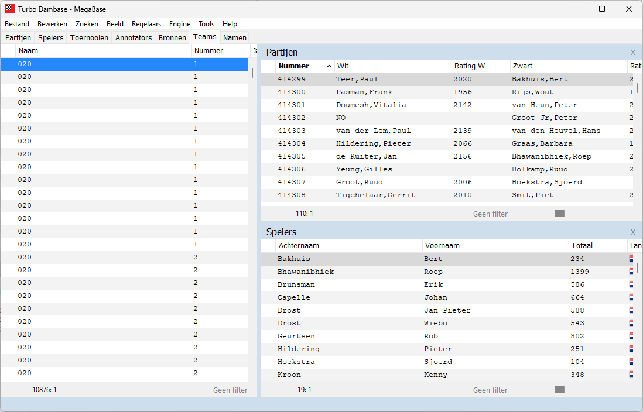Switch to the Partijen tab
Image resolution: width=643 pixels, height=412 pixels.
(x=18, y=37)
